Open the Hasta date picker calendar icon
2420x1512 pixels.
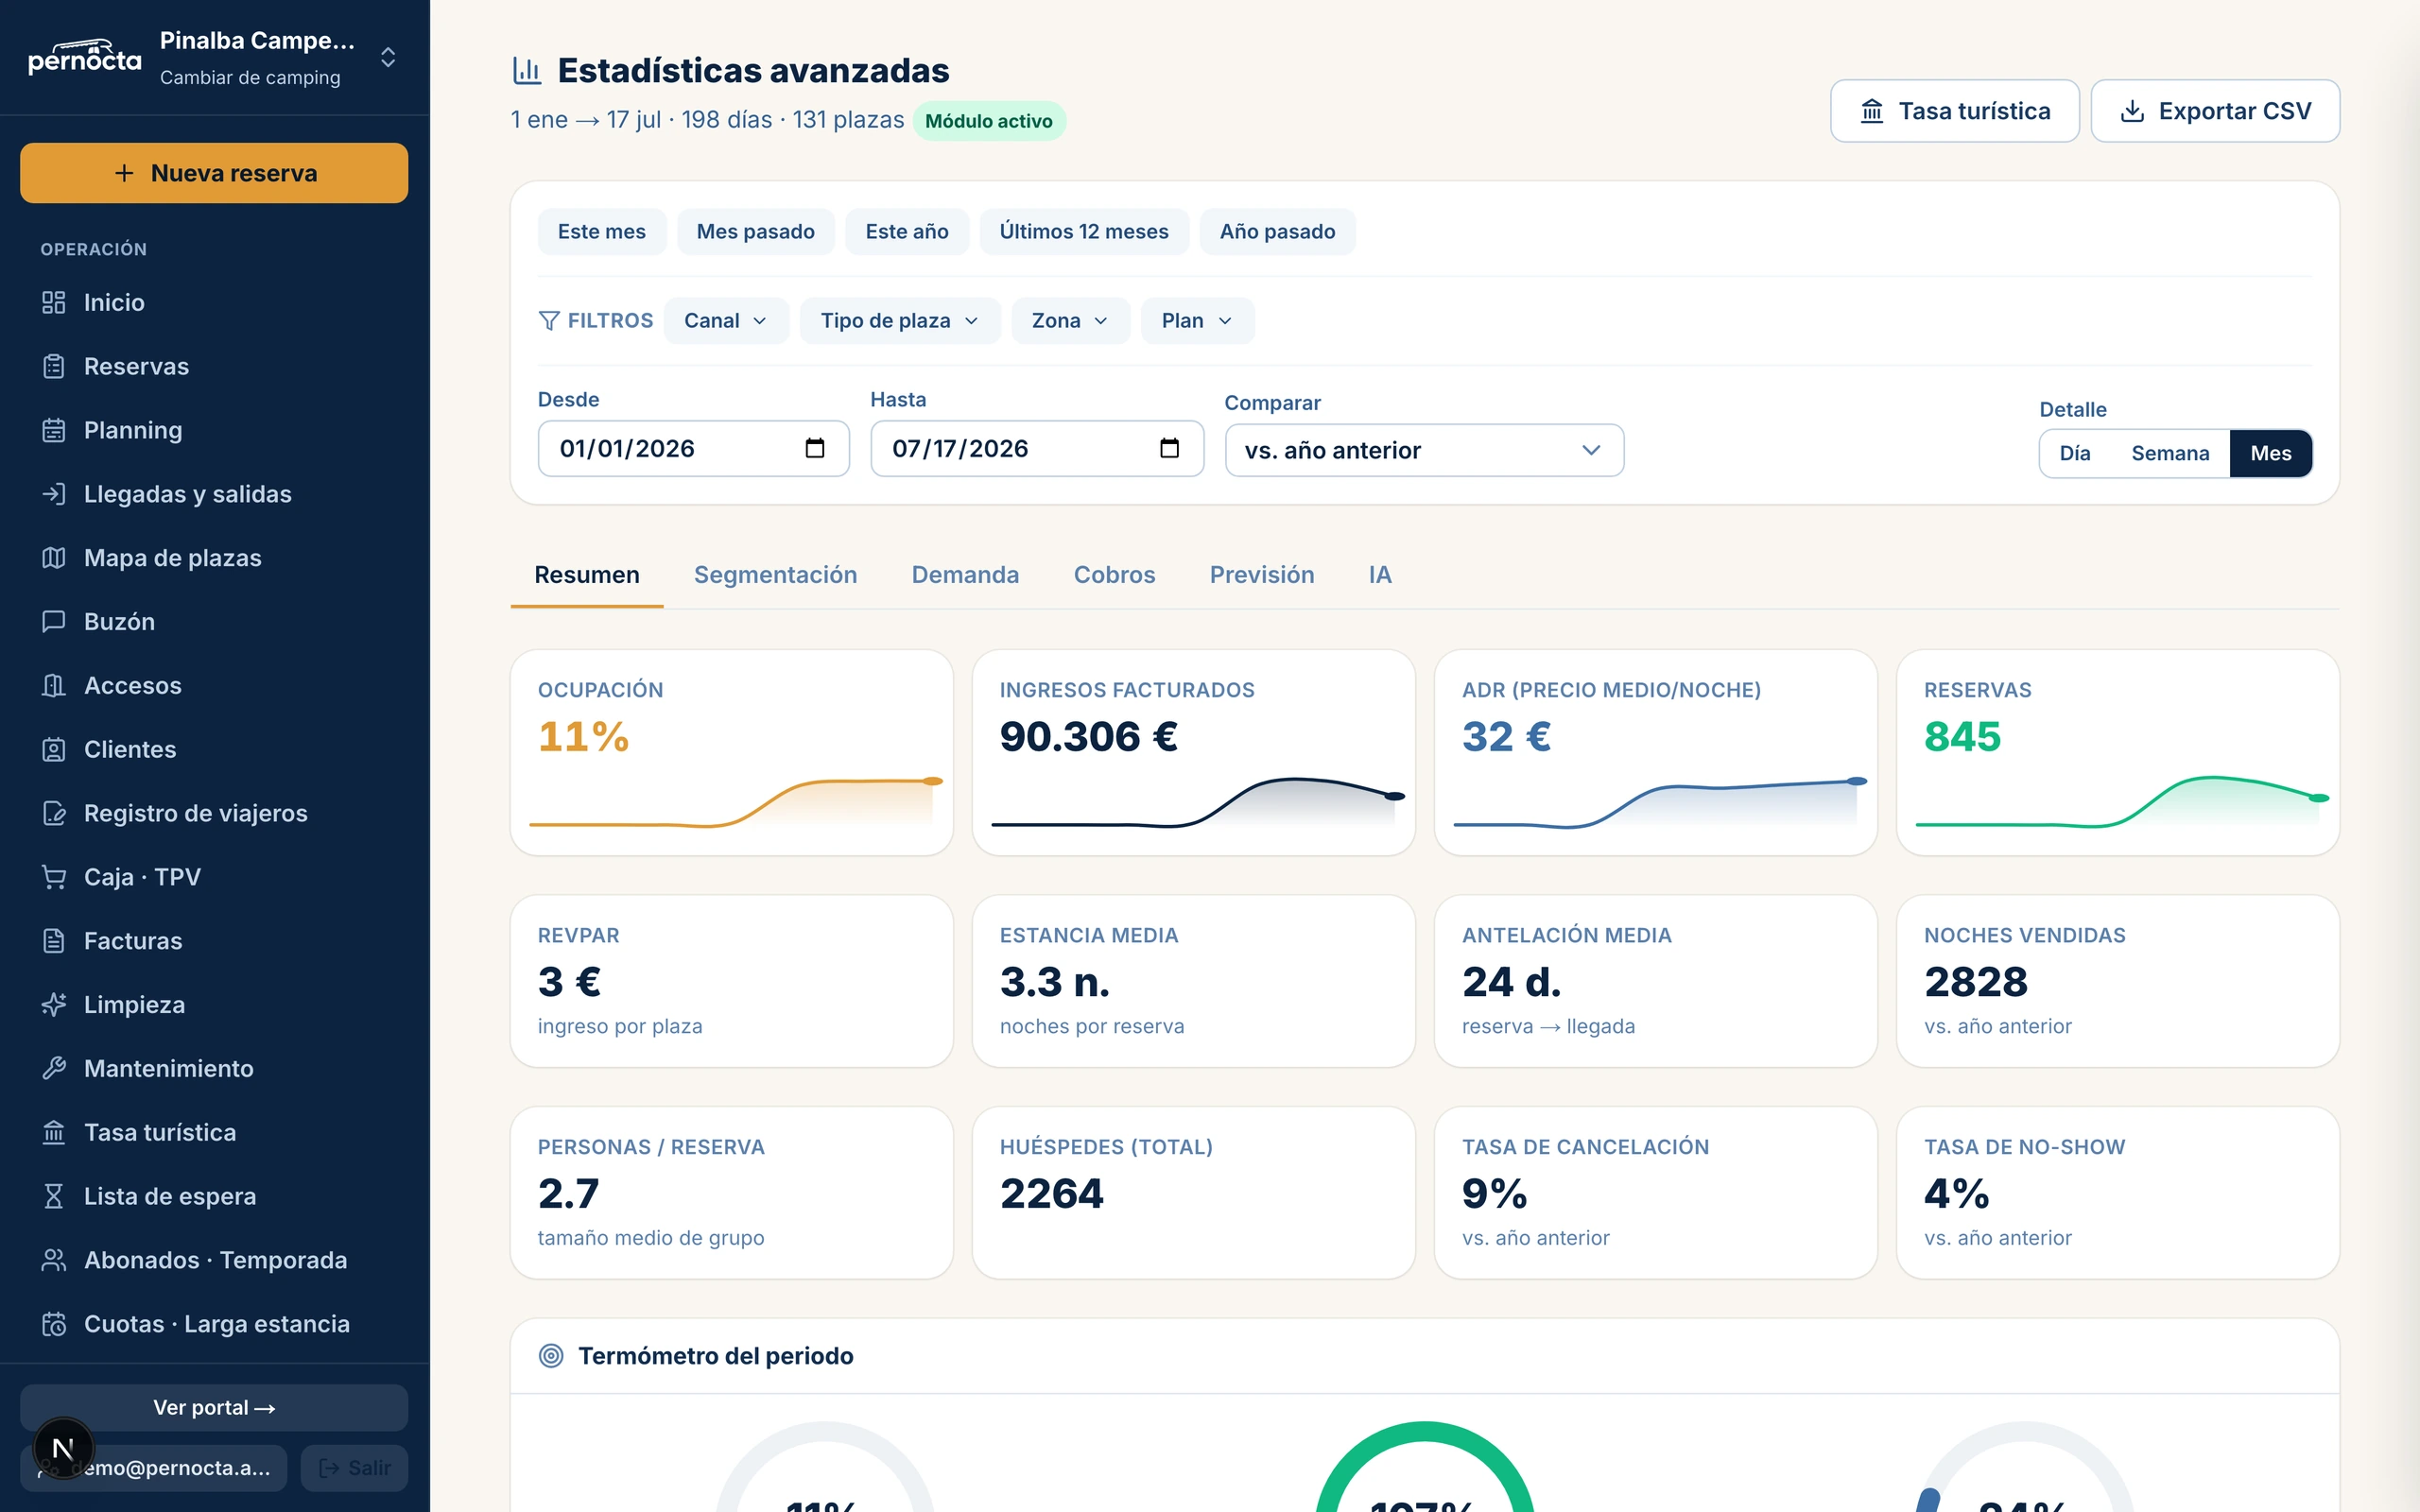1169,448
